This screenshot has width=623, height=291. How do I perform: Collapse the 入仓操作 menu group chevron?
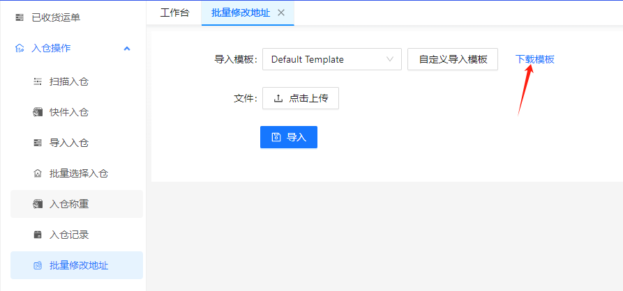pyautogui.click(x=126, y=49)
